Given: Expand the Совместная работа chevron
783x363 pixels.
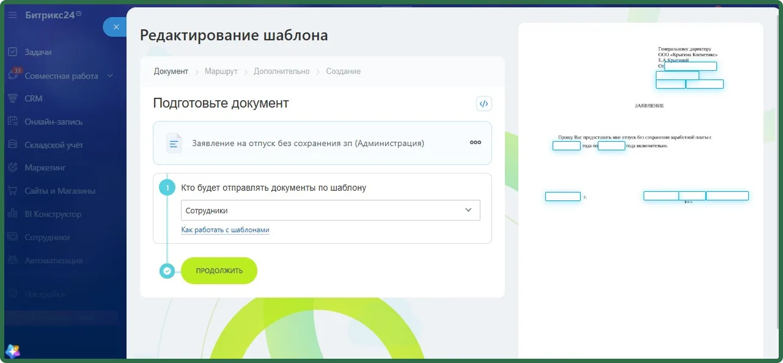Looking at the screenshot, I should 110,76.
